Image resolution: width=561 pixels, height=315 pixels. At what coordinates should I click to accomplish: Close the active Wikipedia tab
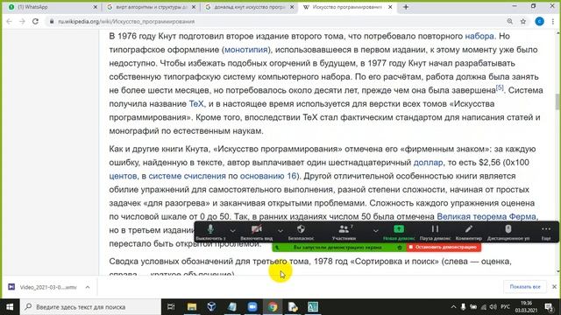coord(390,7)
